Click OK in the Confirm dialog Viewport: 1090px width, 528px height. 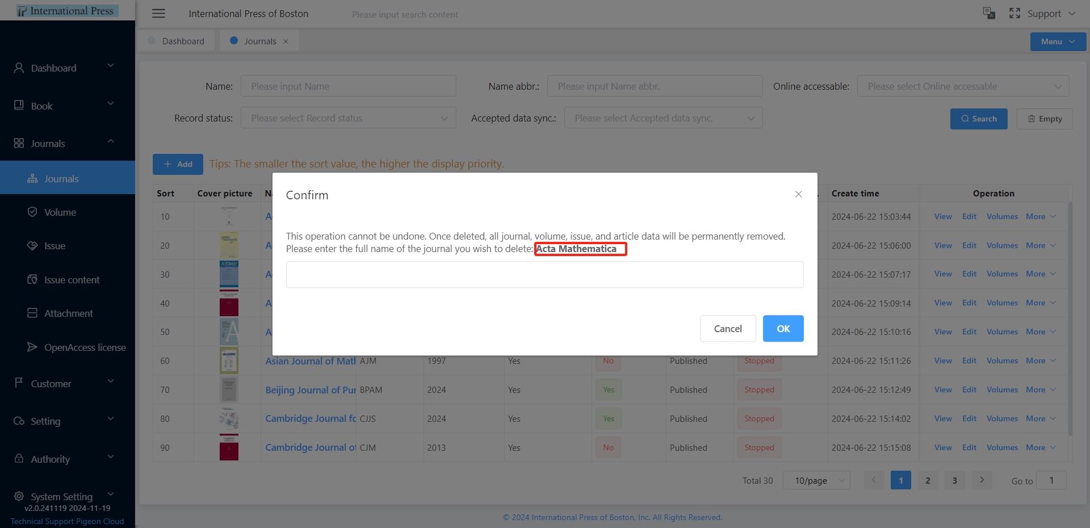783,328
